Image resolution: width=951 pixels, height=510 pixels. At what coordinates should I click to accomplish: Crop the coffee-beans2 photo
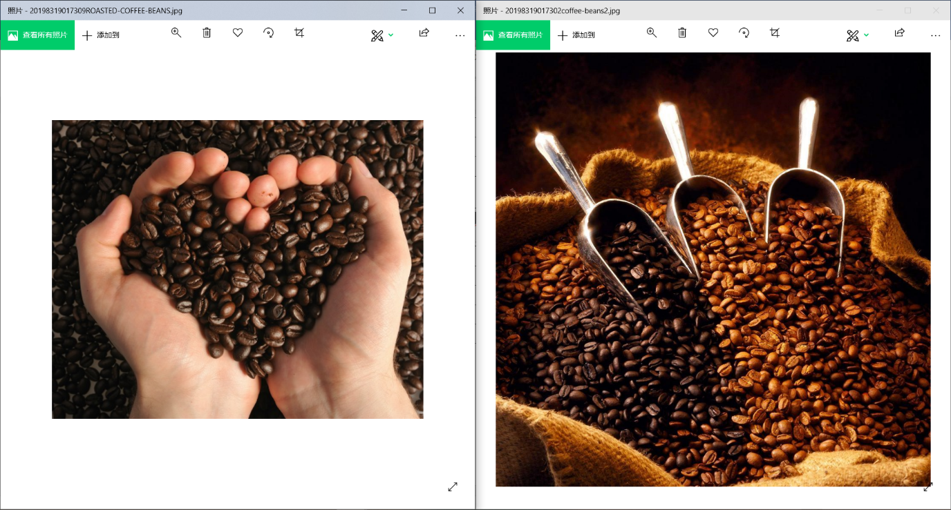pyautogui.click(x=775, y=32)
